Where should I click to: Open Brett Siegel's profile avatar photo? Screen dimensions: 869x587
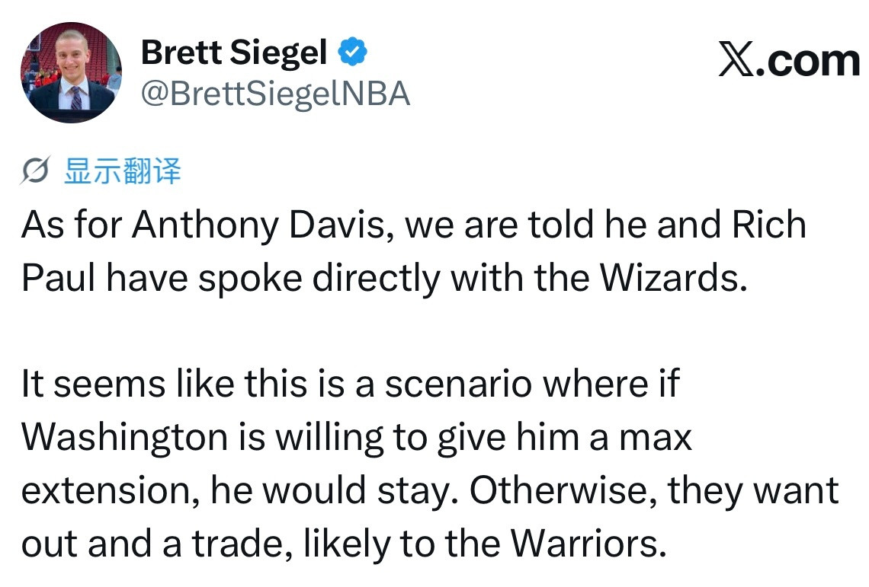click(x=72, y=72)
